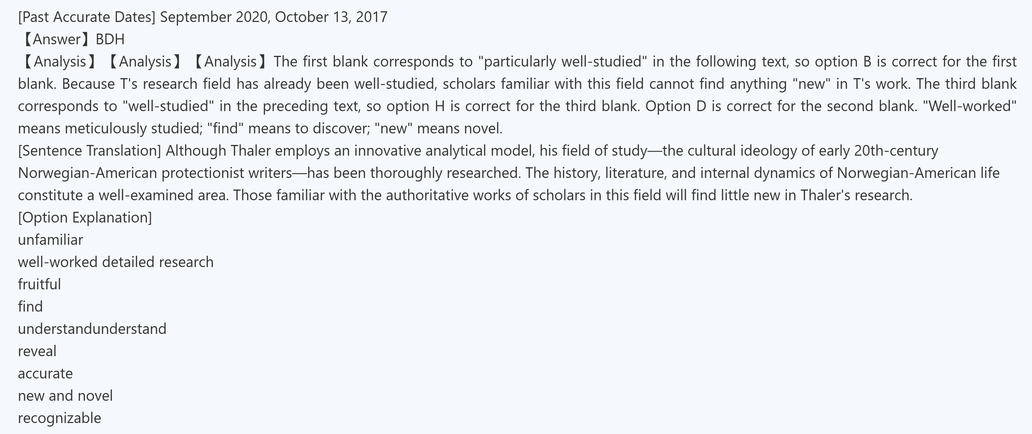Screen dimensions: 1032x434
Task: Click the option word "unfamiliar"
Action: (x=51, y=240)
